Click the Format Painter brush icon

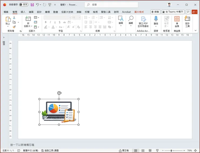point(14,27)
